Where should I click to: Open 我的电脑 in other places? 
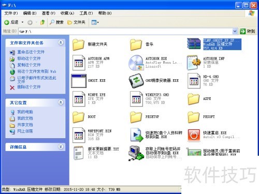click(25, 112)
